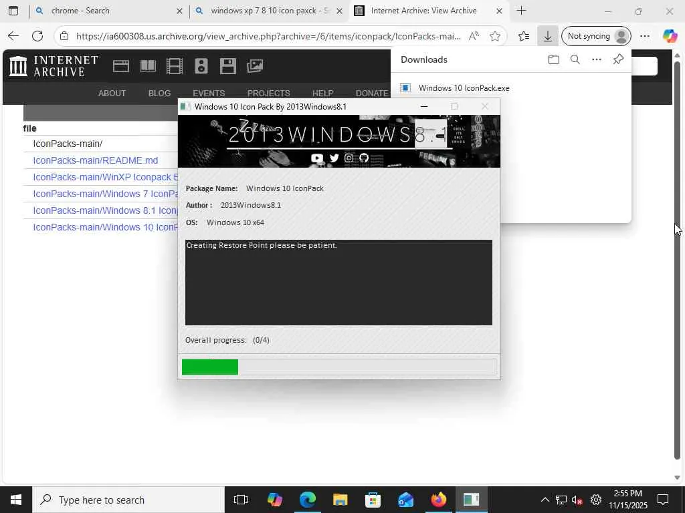
Task: View site information lock icon
Action: [64, 36]
